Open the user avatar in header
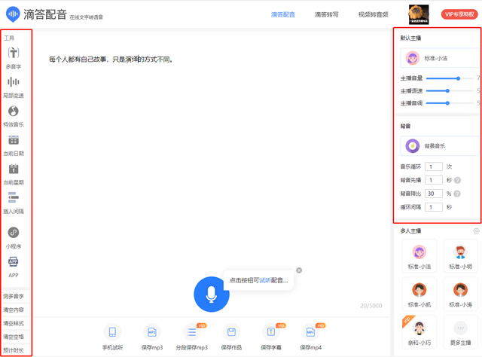This screenshot has height=357, width=482. (x=419, y=14)
